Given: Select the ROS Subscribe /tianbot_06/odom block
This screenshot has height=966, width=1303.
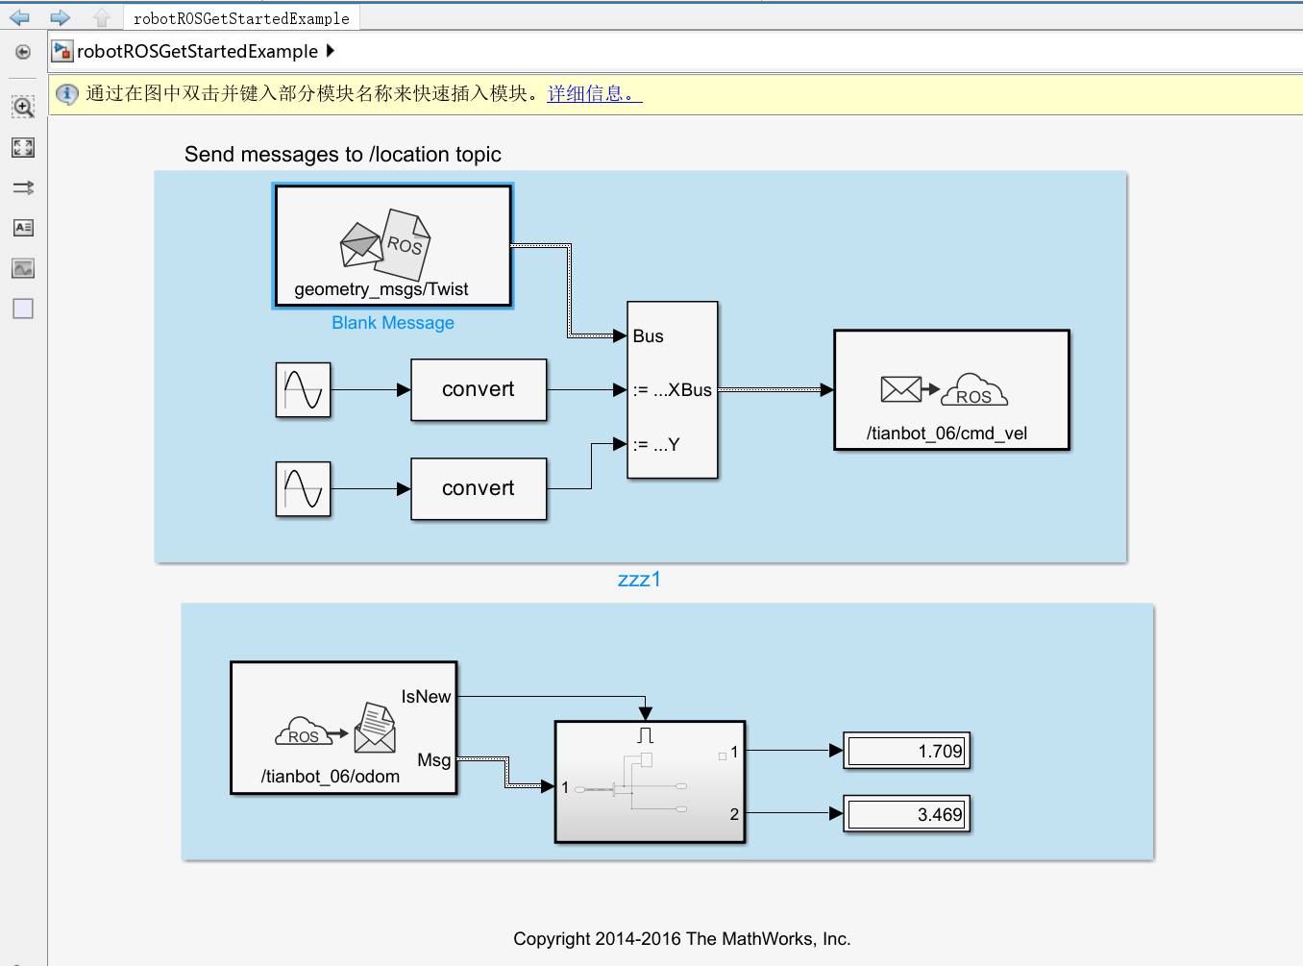Looking at the screenshot, I should pos(344,728).
